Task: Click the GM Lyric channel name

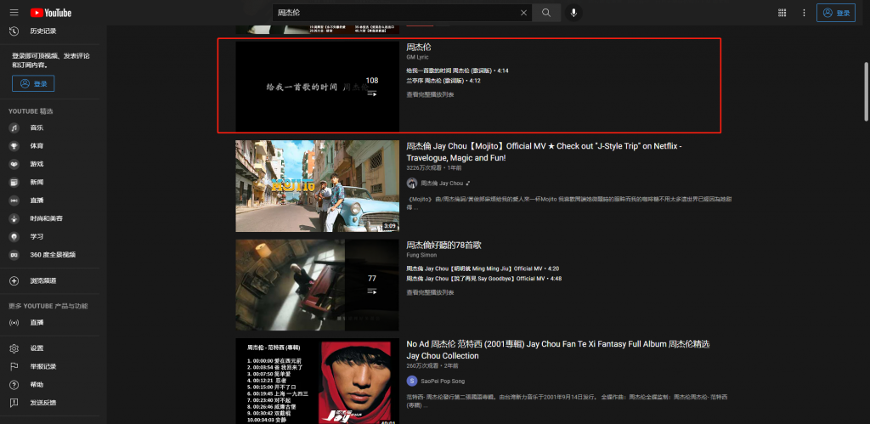Action: pos(417,57)
